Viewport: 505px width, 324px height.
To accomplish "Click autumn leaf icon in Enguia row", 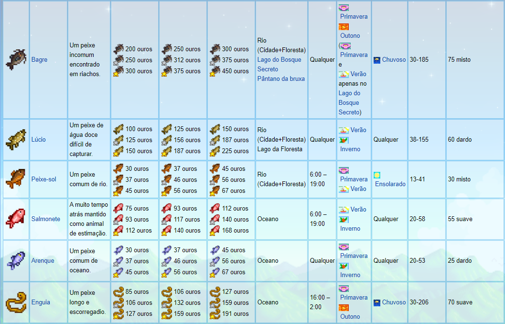I will pyautogui.click(x=344, y=308).
